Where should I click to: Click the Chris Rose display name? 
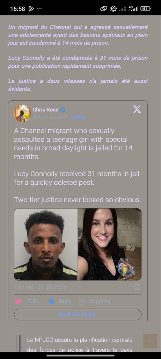46,110
